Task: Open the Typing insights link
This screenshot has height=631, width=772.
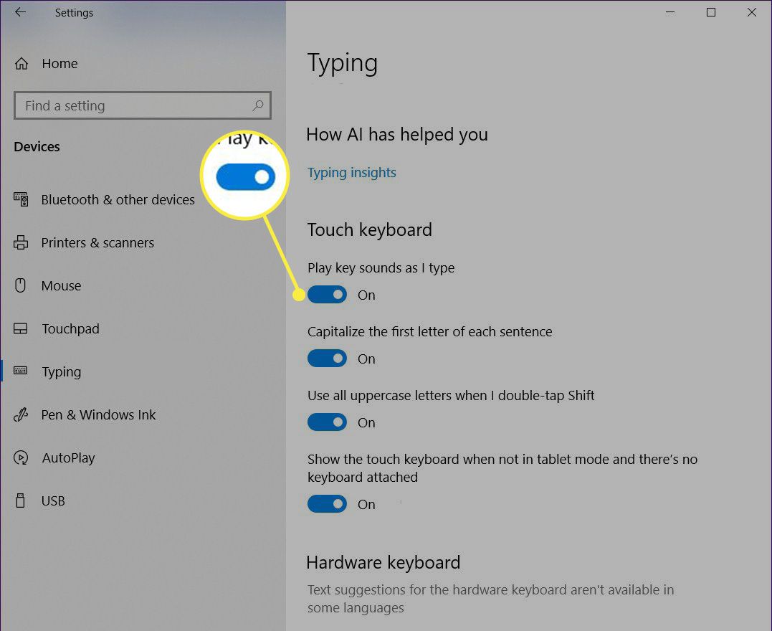Action: pos(351,172)
